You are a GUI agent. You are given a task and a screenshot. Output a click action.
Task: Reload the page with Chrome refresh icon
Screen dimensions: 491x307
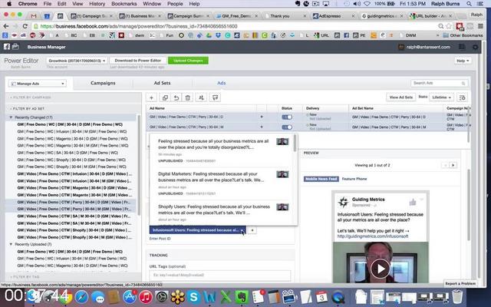[25, 26]
